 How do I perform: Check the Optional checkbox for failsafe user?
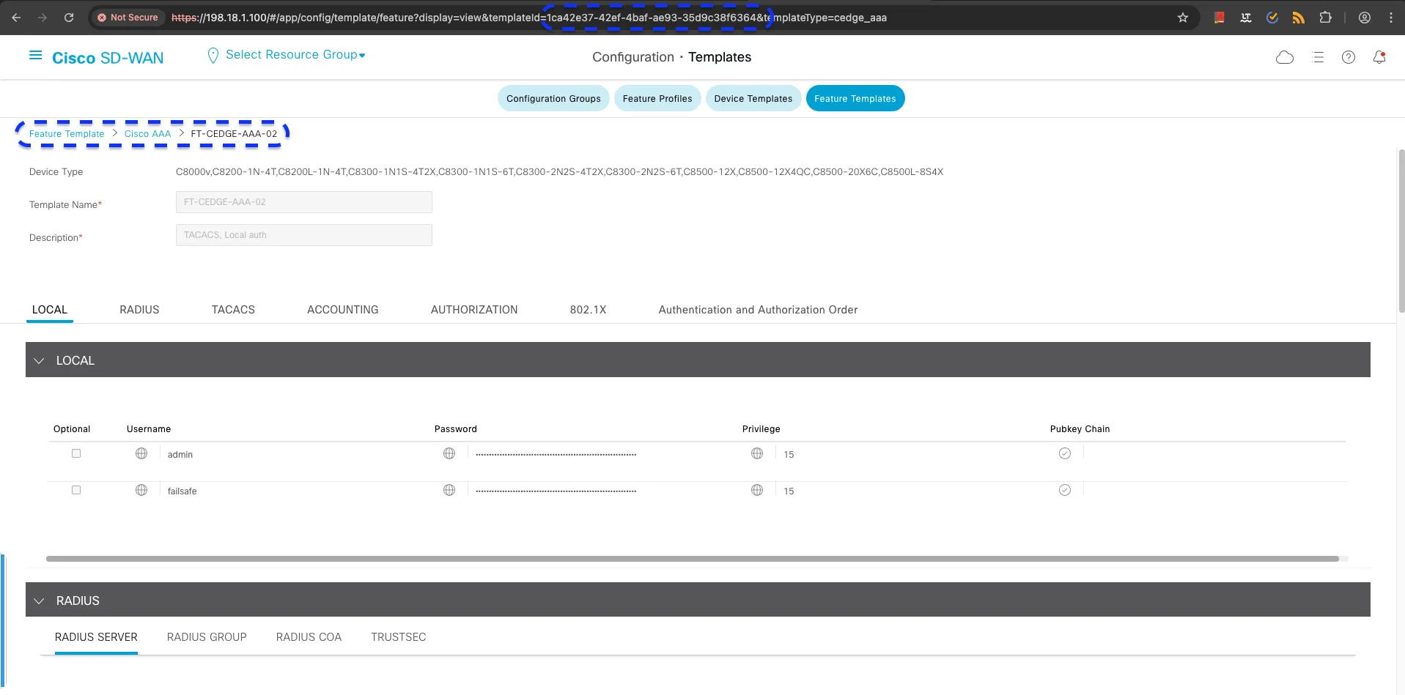tap(76, 490)
